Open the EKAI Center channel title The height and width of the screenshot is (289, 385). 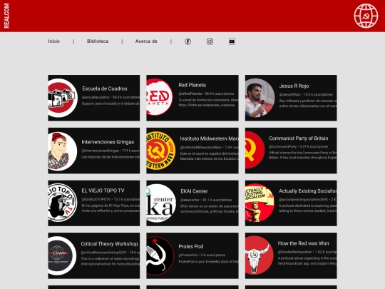tap(194, 191)
